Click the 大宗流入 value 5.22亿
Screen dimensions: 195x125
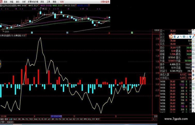coord(183,78)
